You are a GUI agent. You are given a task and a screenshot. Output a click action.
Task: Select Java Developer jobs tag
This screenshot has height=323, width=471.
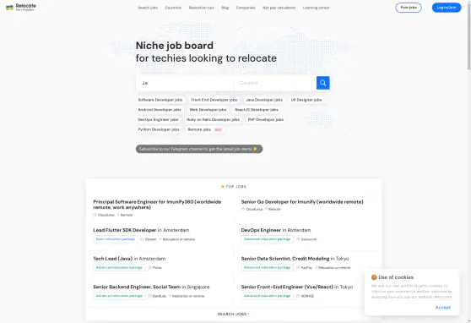point(264,100)
